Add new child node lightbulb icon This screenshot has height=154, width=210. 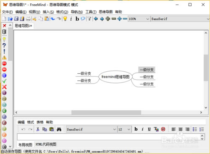pos(65,19)
